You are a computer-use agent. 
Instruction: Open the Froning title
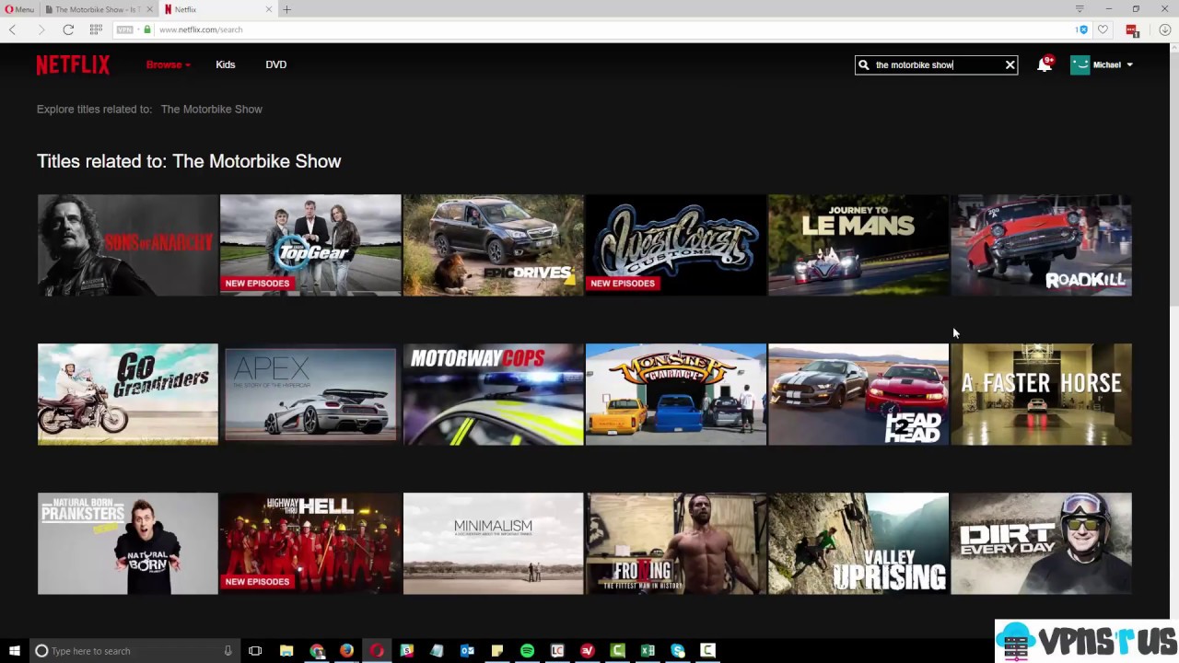click(x=676, y=543)
